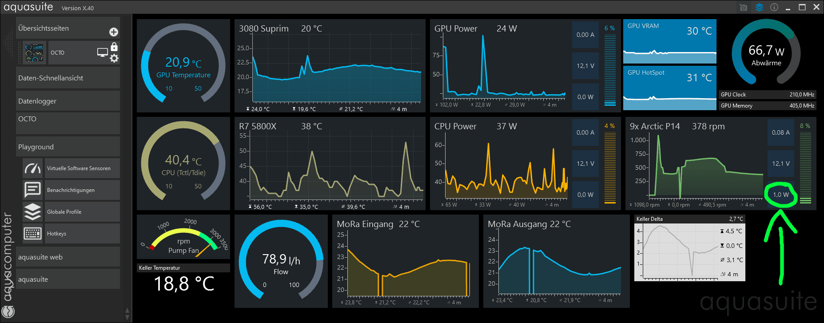The height and width of the screenshot is (323, 824).
Task: Expand the Daten-Schnellansicht section
Action: click(x=68, y=78)
